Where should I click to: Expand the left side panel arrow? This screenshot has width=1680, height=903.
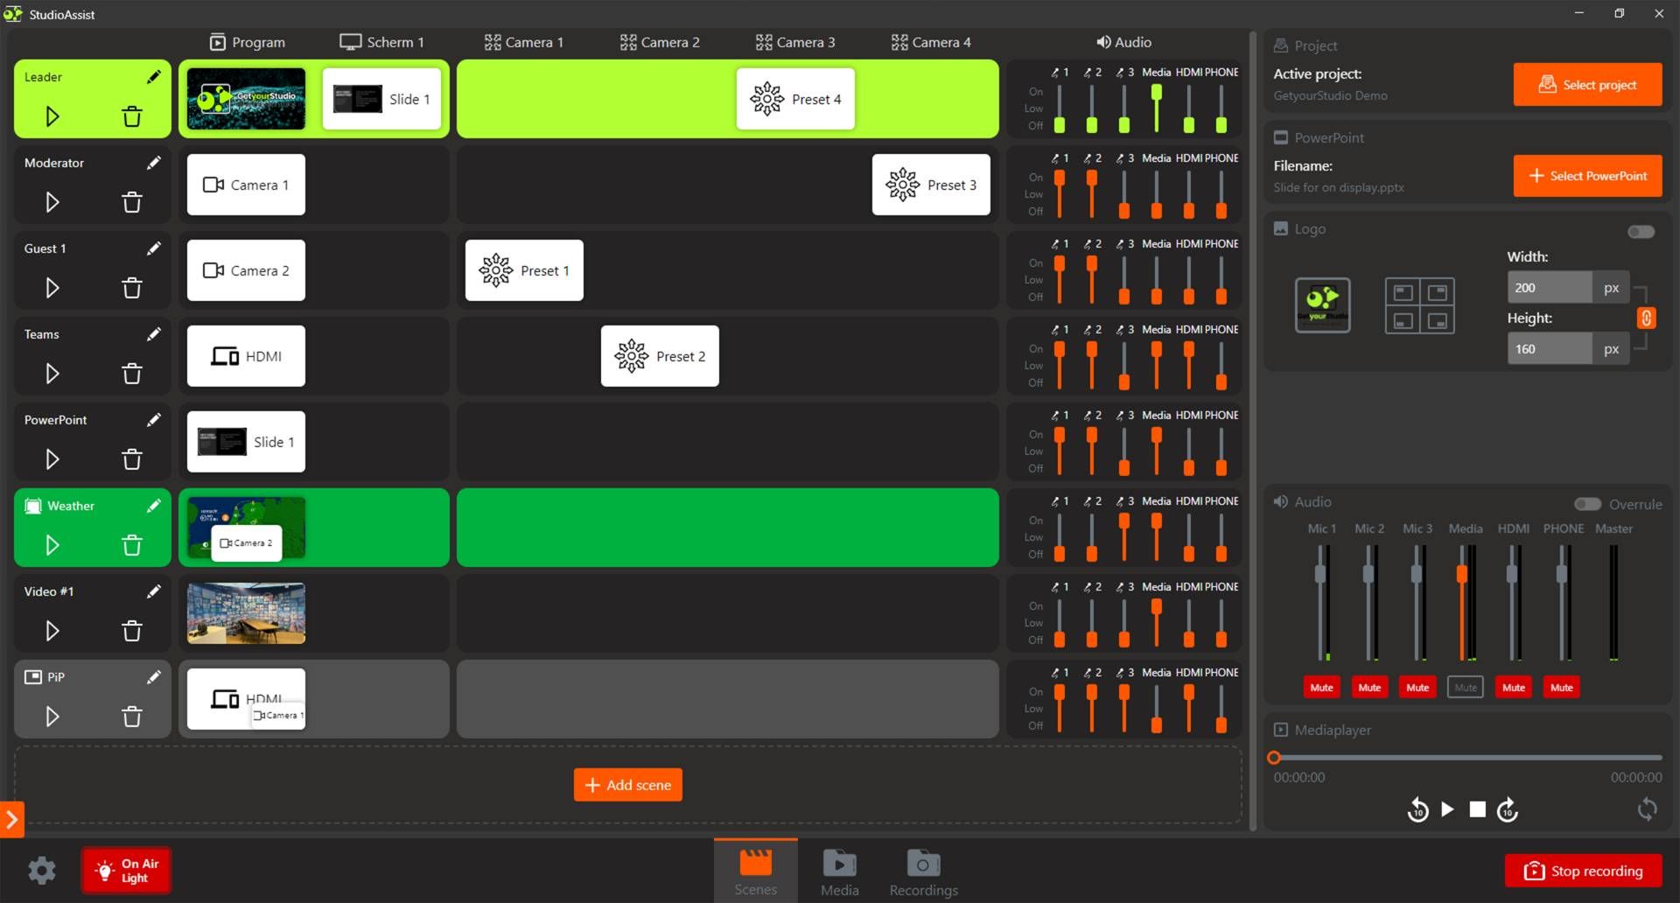(11, 820)
